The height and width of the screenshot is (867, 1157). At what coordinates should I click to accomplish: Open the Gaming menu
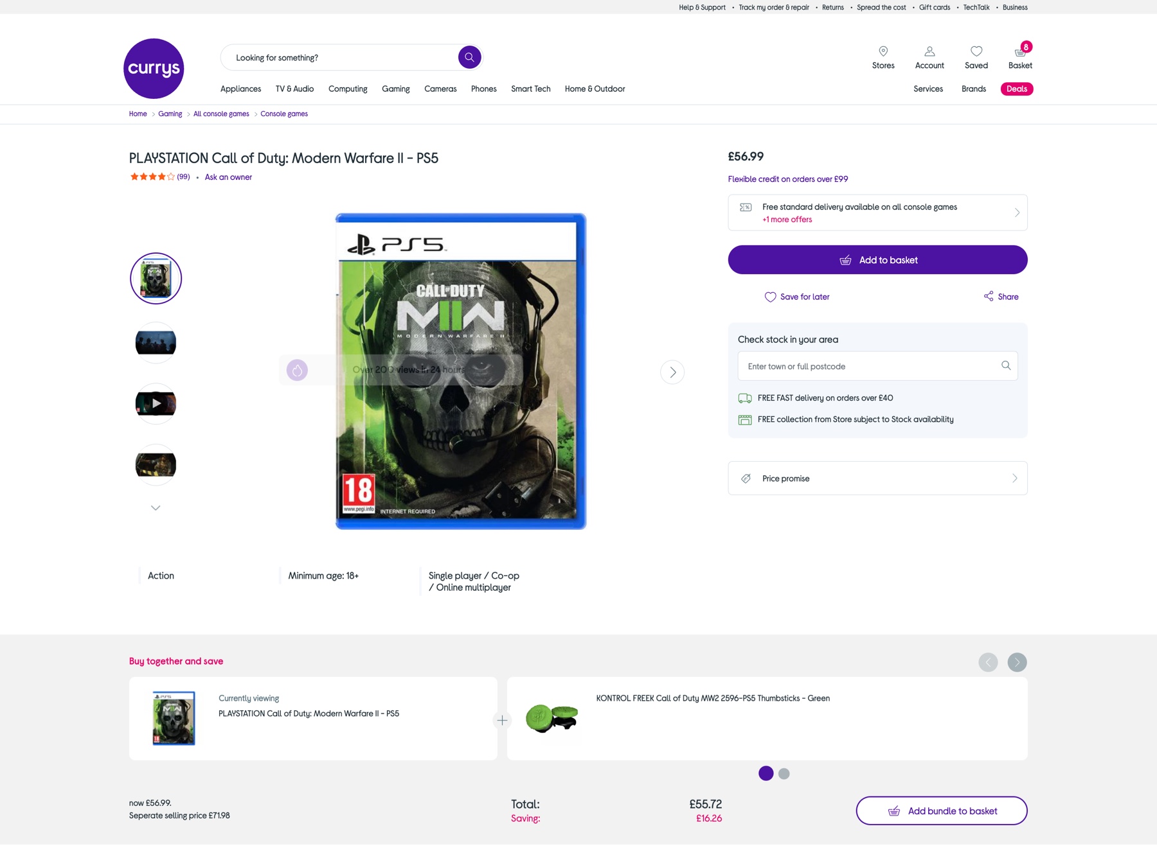396,89
